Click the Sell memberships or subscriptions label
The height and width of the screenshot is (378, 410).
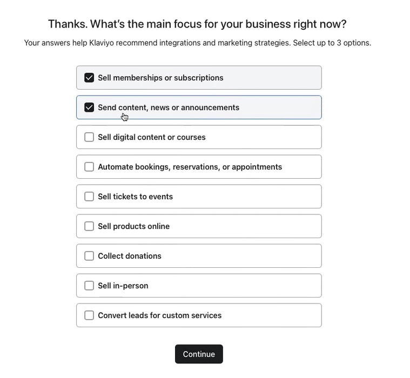[x=160, y=78]
